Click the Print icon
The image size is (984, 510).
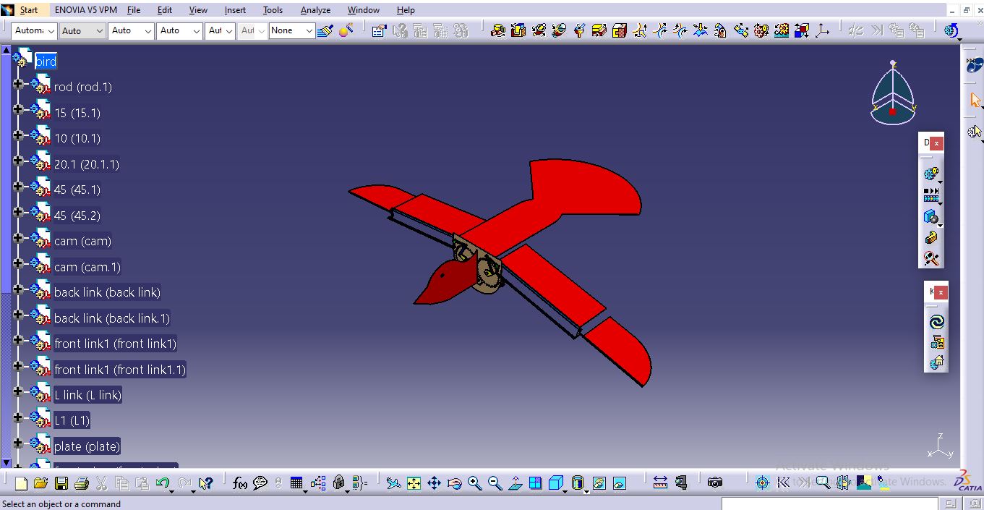point(82,483)
